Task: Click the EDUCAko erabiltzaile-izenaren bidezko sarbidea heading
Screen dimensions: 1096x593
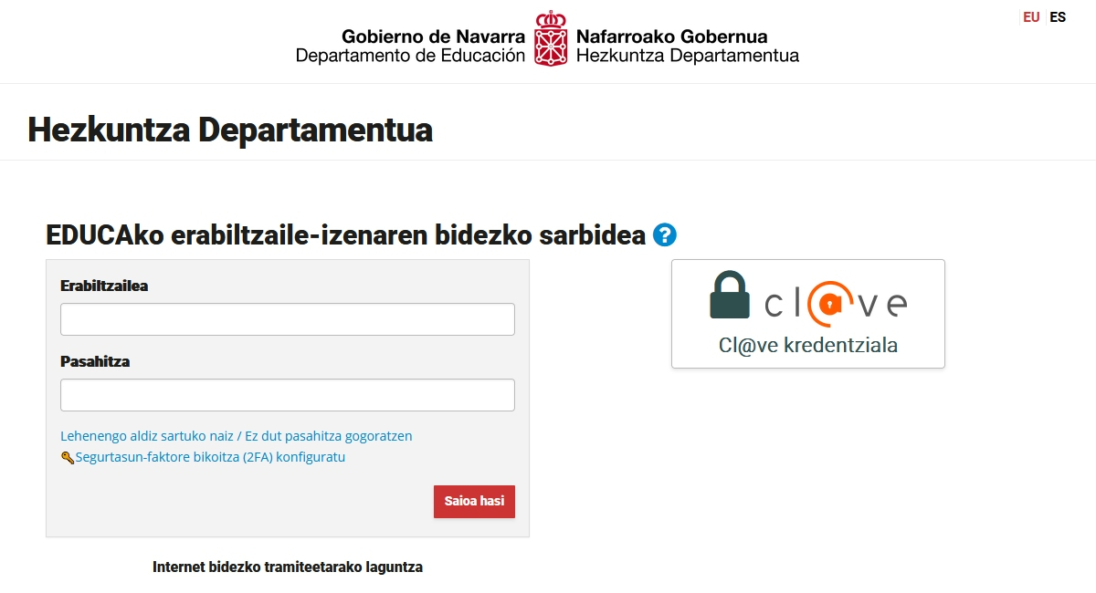Action: pos(346,235)
